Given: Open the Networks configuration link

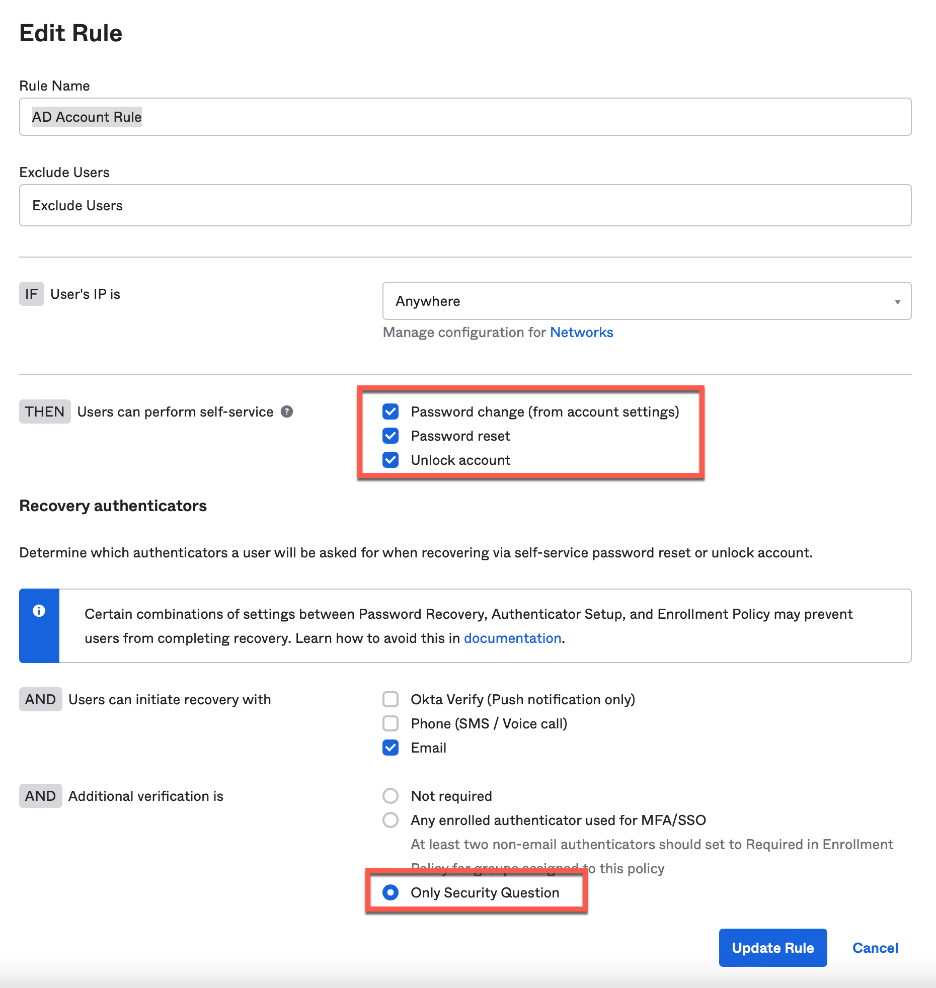Looking at the screenshot, I should (581, 333).
